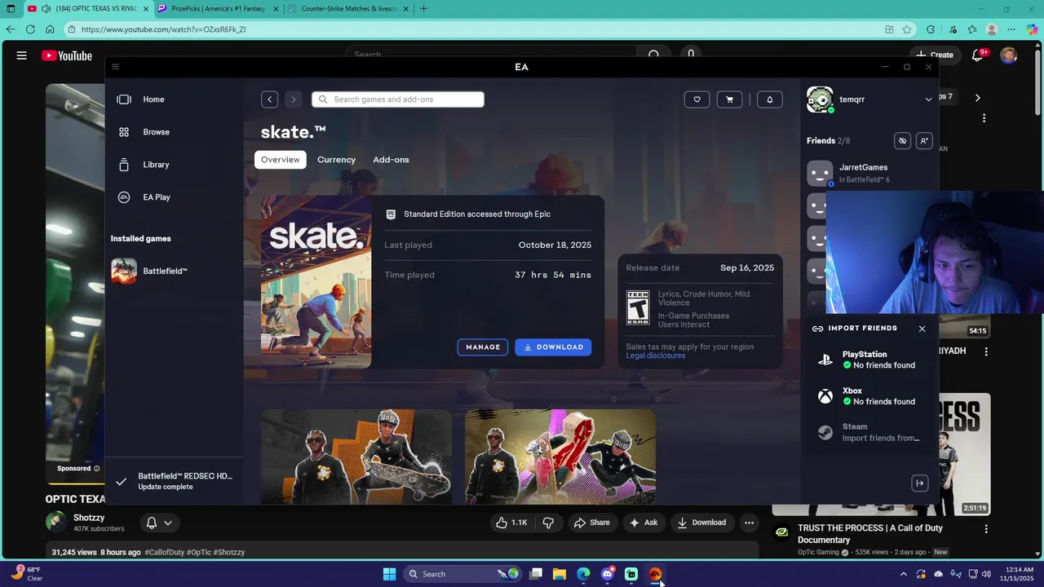Refresh the browser page
Screen dimensions: 1044x587
point(30,29)
